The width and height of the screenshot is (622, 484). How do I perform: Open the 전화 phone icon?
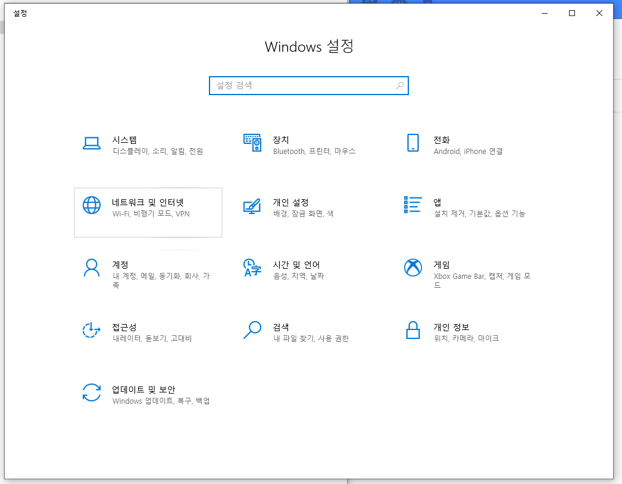(413, 143)
